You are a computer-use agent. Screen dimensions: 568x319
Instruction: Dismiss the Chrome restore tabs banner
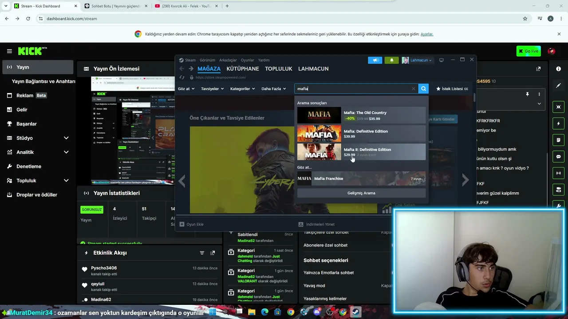(559, 34)
